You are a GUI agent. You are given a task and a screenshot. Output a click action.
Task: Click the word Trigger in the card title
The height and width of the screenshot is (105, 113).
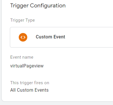(19, 6)
